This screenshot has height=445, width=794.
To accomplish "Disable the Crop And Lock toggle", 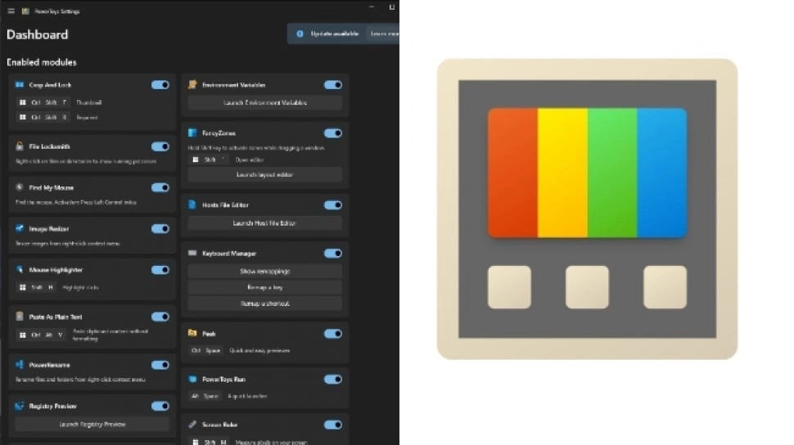I will pos(160,84).
